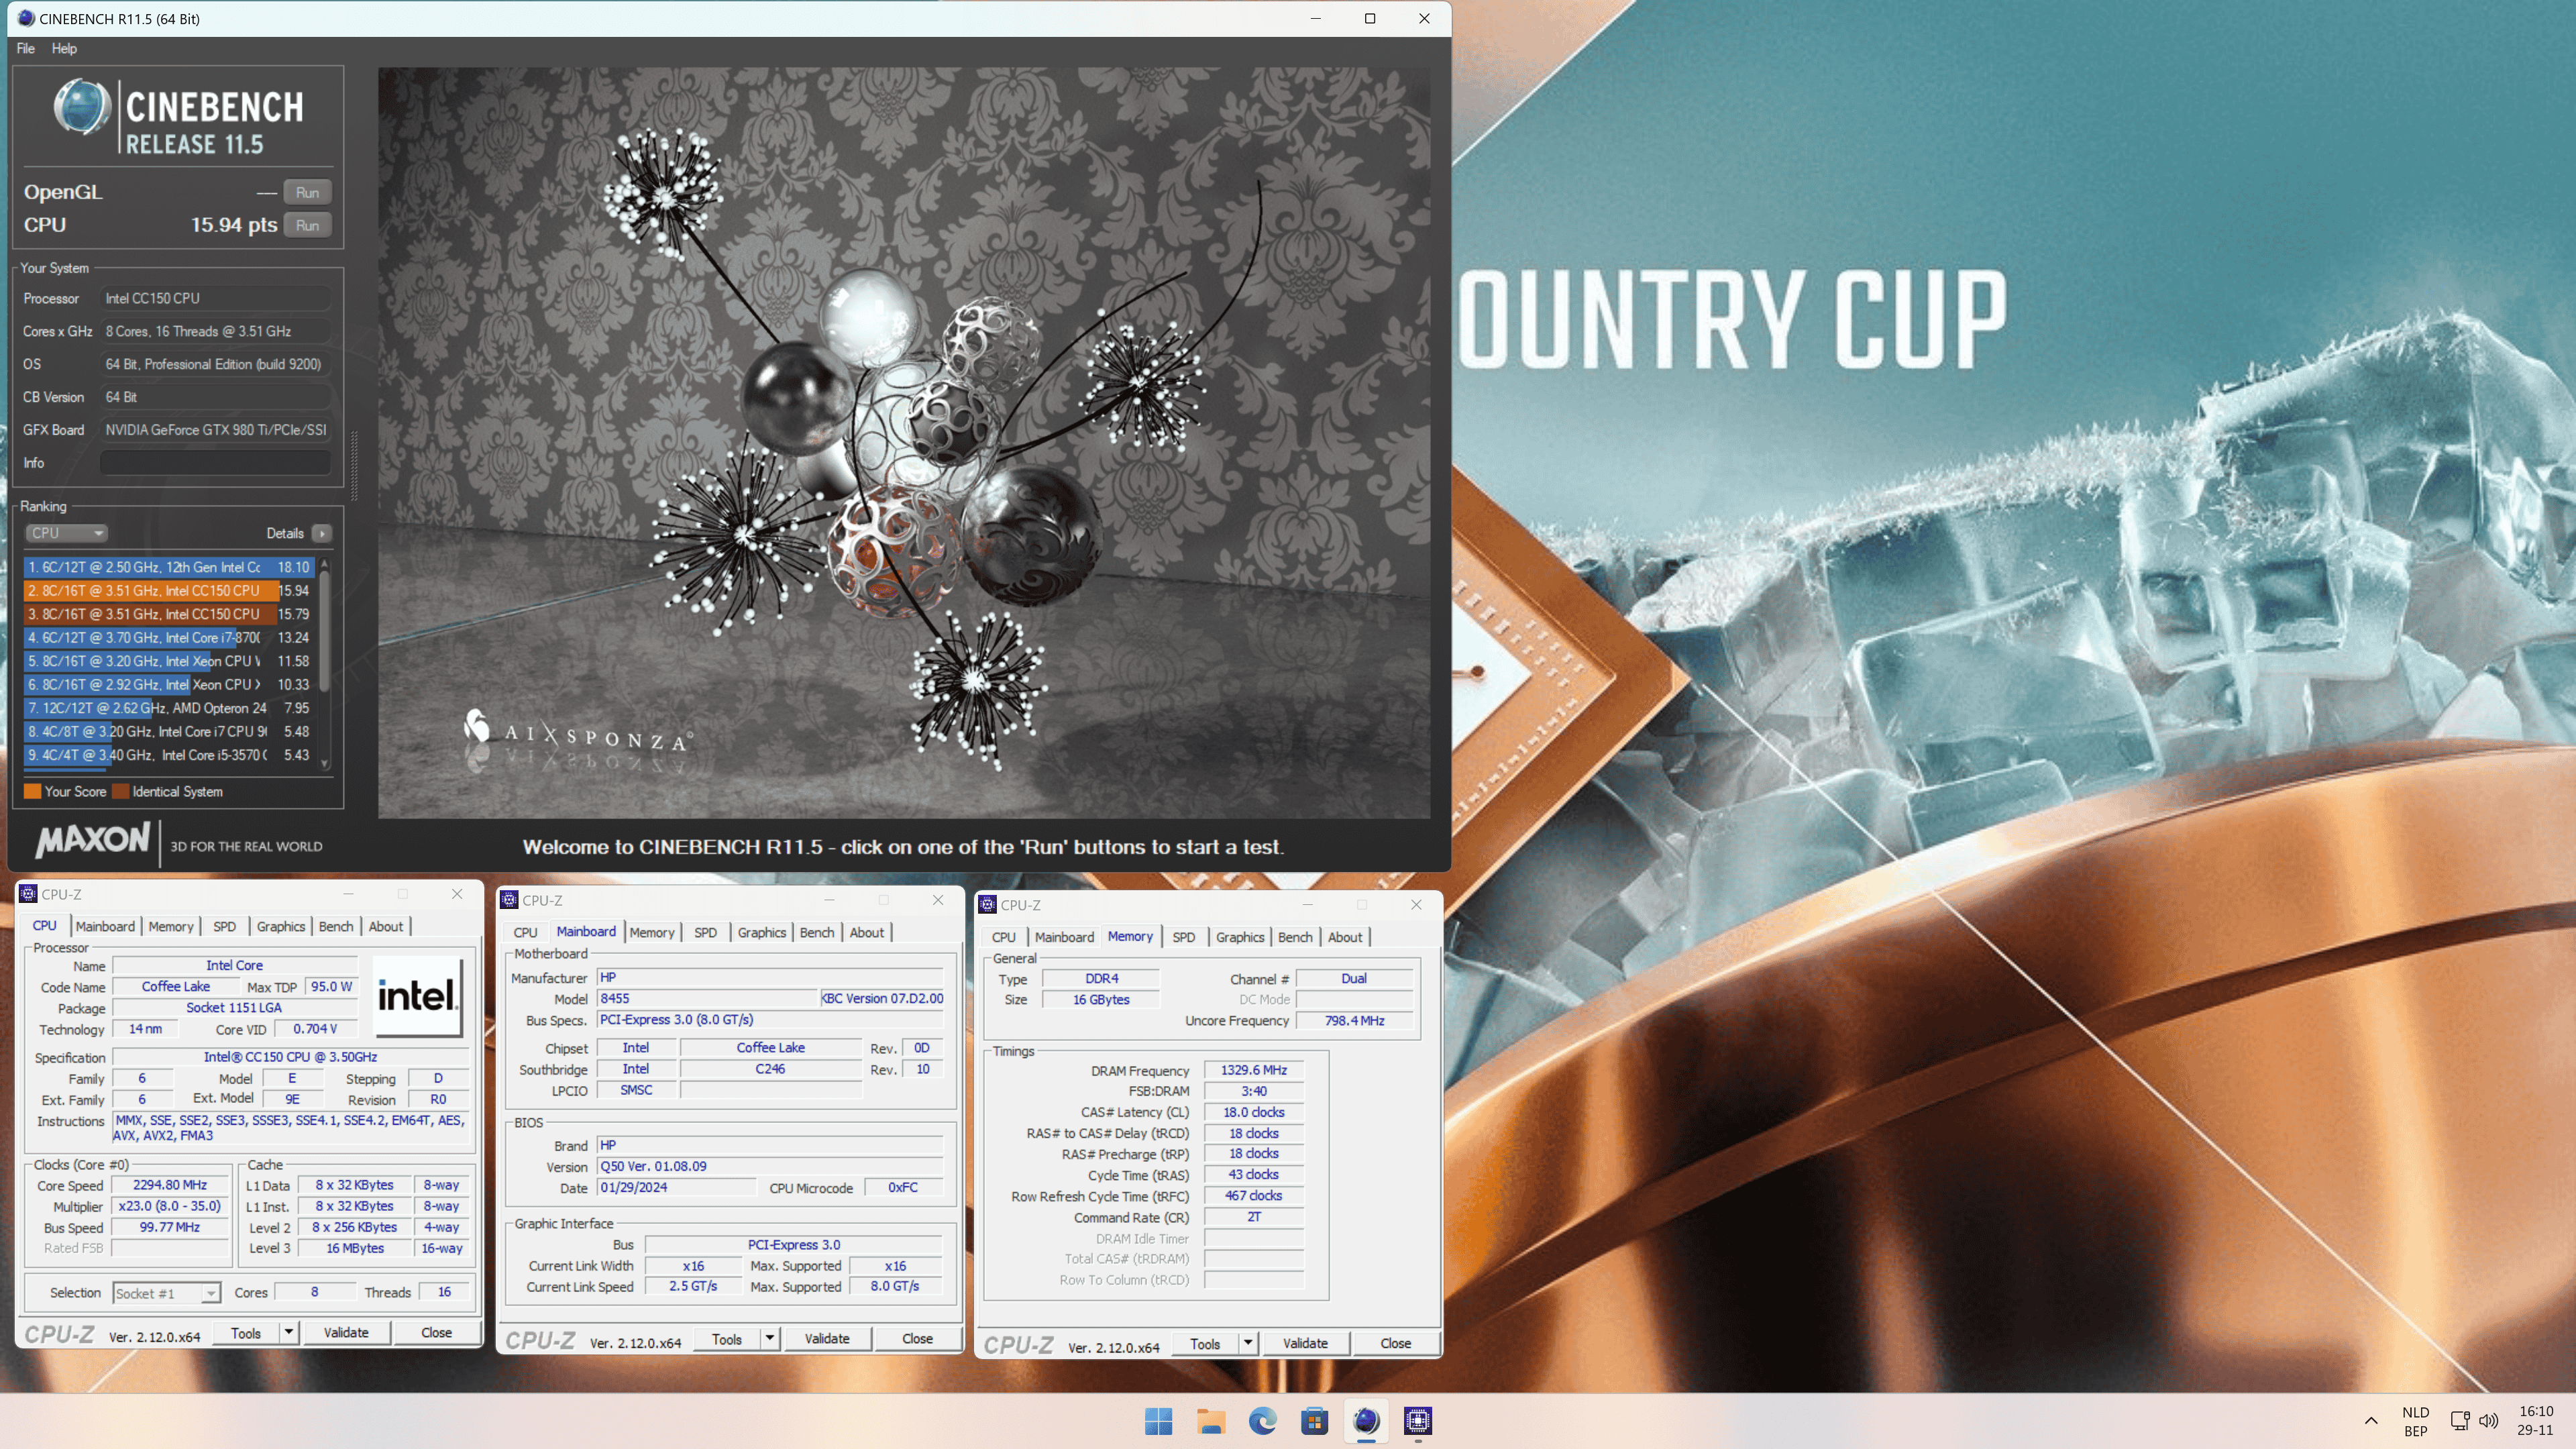The width and height of the screenshot is (2576, 1449).
Task: Open CPU tab in Memory CPU-Z
Action: 1004,938
